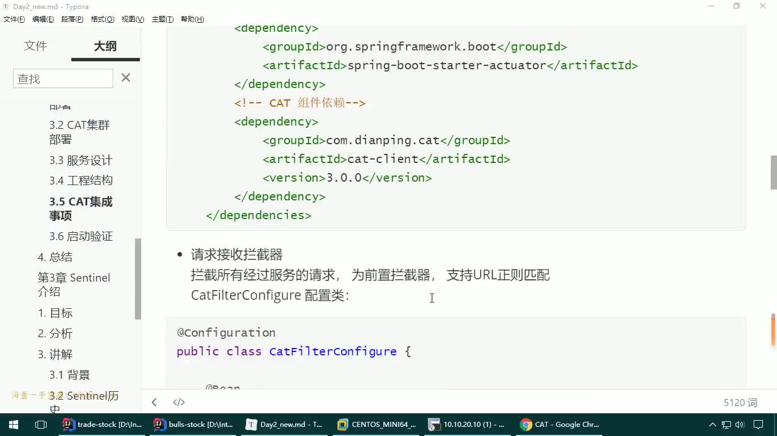Viewport: 777px width, 436px height.
Task: Click the CAT 组件依赖 comment line
Action: (300, 103)
